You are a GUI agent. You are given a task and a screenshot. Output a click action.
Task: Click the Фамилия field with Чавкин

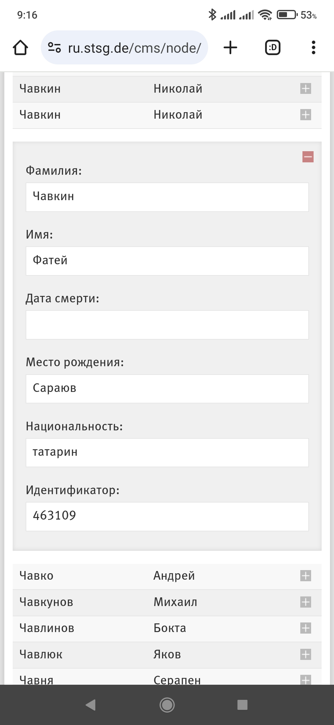pyautogui.click(x=167, y=197)
